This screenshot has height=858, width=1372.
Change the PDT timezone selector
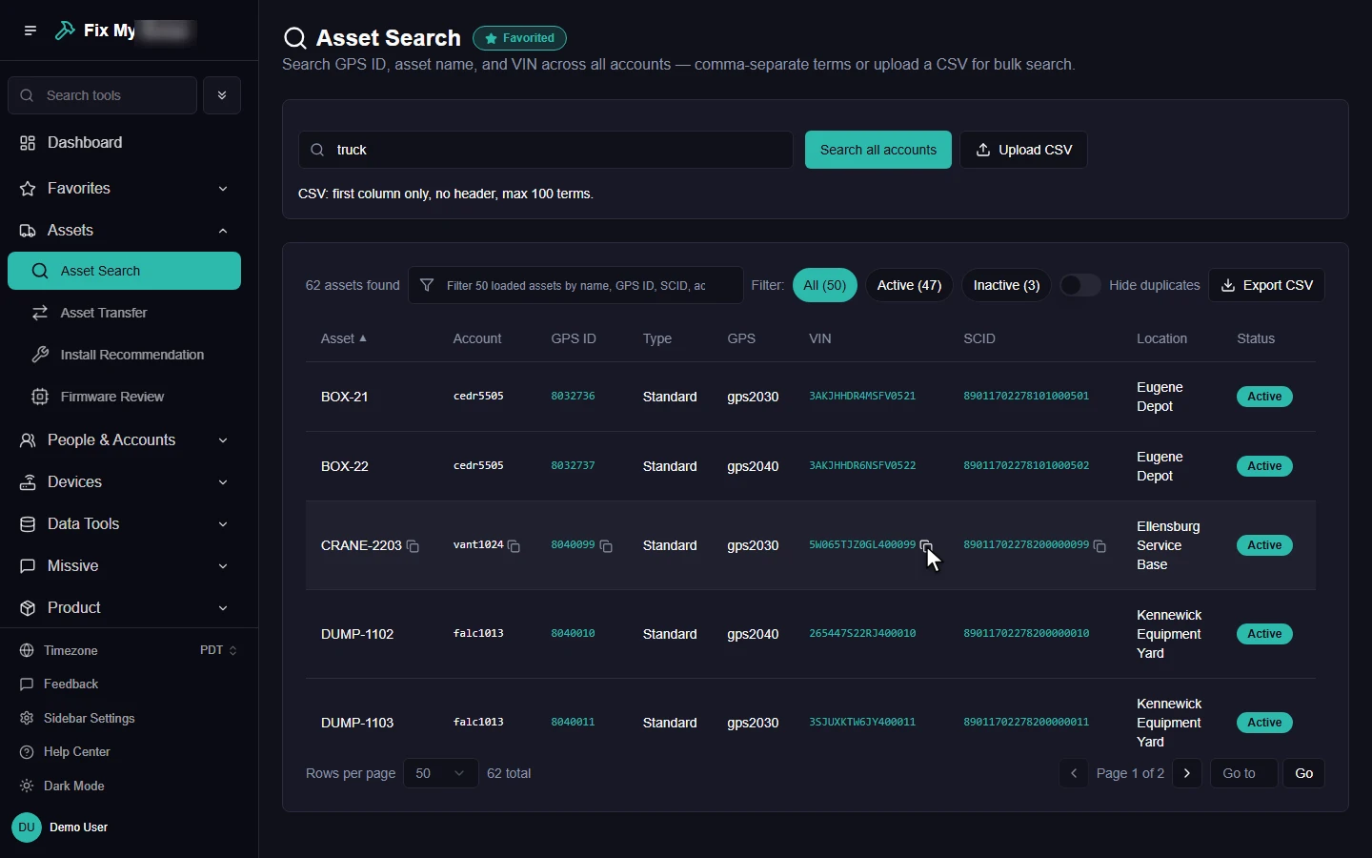[x=218, y=650]
